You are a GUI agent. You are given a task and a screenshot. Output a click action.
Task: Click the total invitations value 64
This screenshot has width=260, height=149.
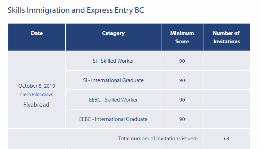tap(227, 139)
